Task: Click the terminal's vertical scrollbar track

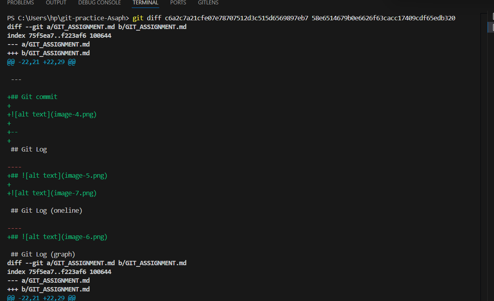Action: (483, 159)
